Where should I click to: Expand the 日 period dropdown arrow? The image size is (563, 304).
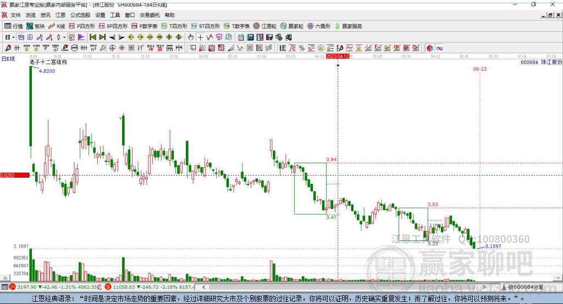(x=13, y=37)
